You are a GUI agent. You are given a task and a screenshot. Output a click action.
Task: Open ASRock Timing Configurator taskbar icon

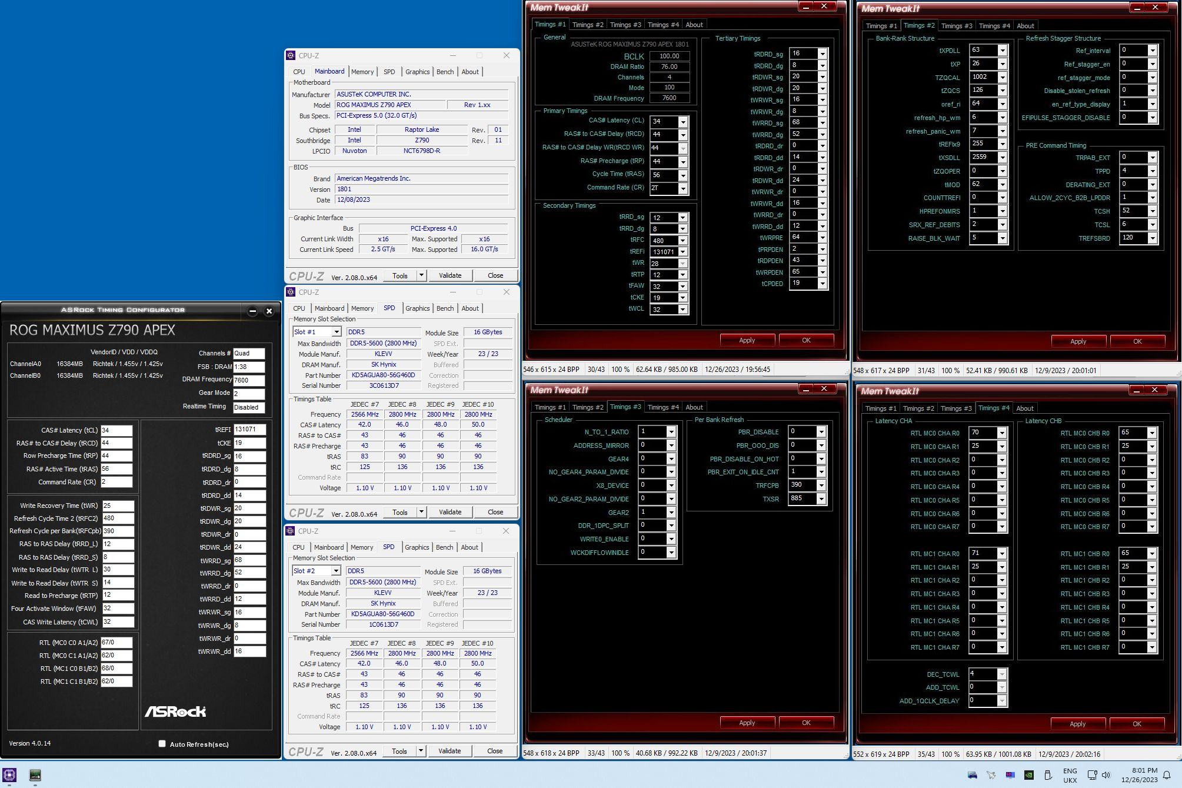point(35,774)
